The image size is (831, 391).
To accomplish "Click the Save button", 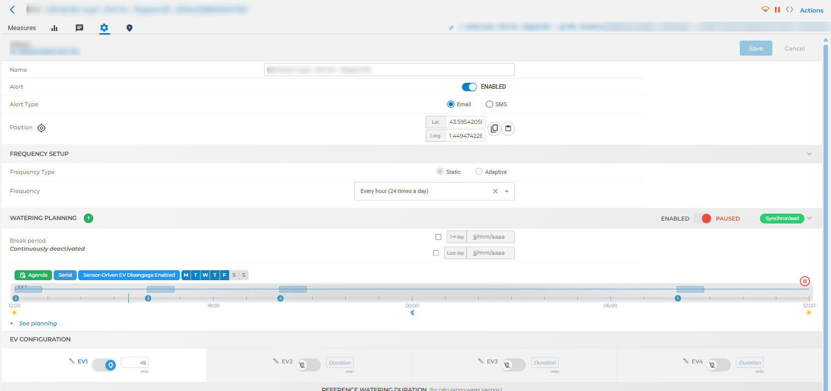I will point(755,48).
